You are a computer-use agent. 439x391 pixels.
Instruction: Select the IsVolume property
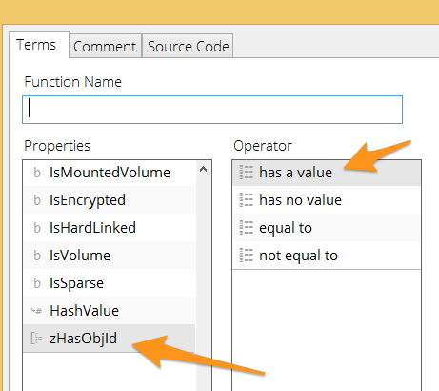click(110, 256)
